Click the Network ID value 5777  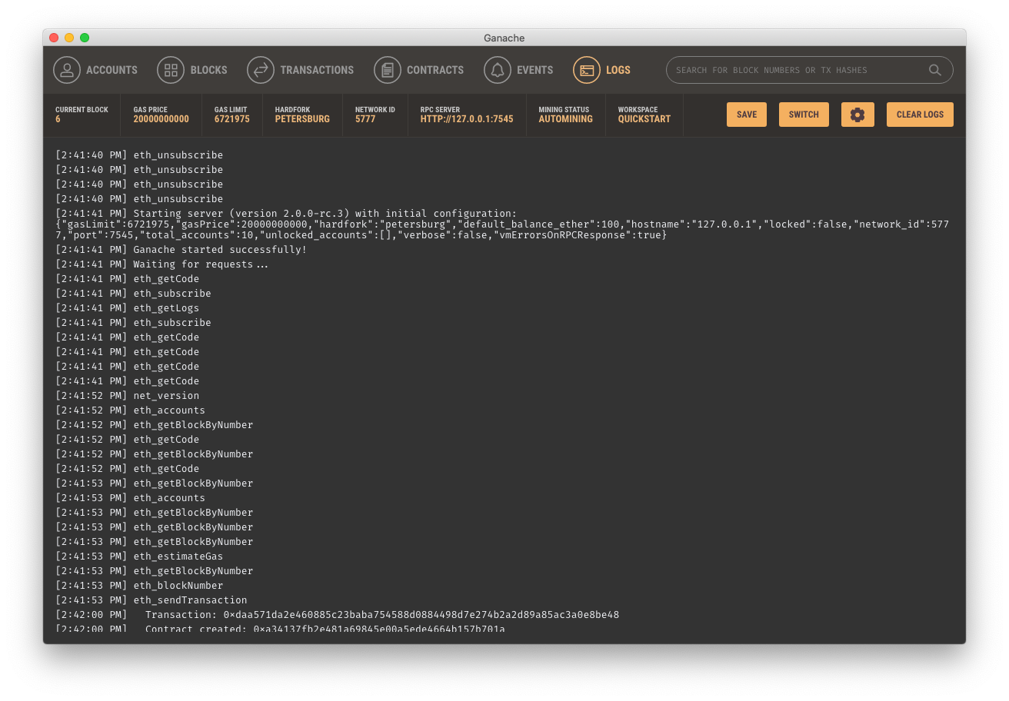click(x=365, y=119)
